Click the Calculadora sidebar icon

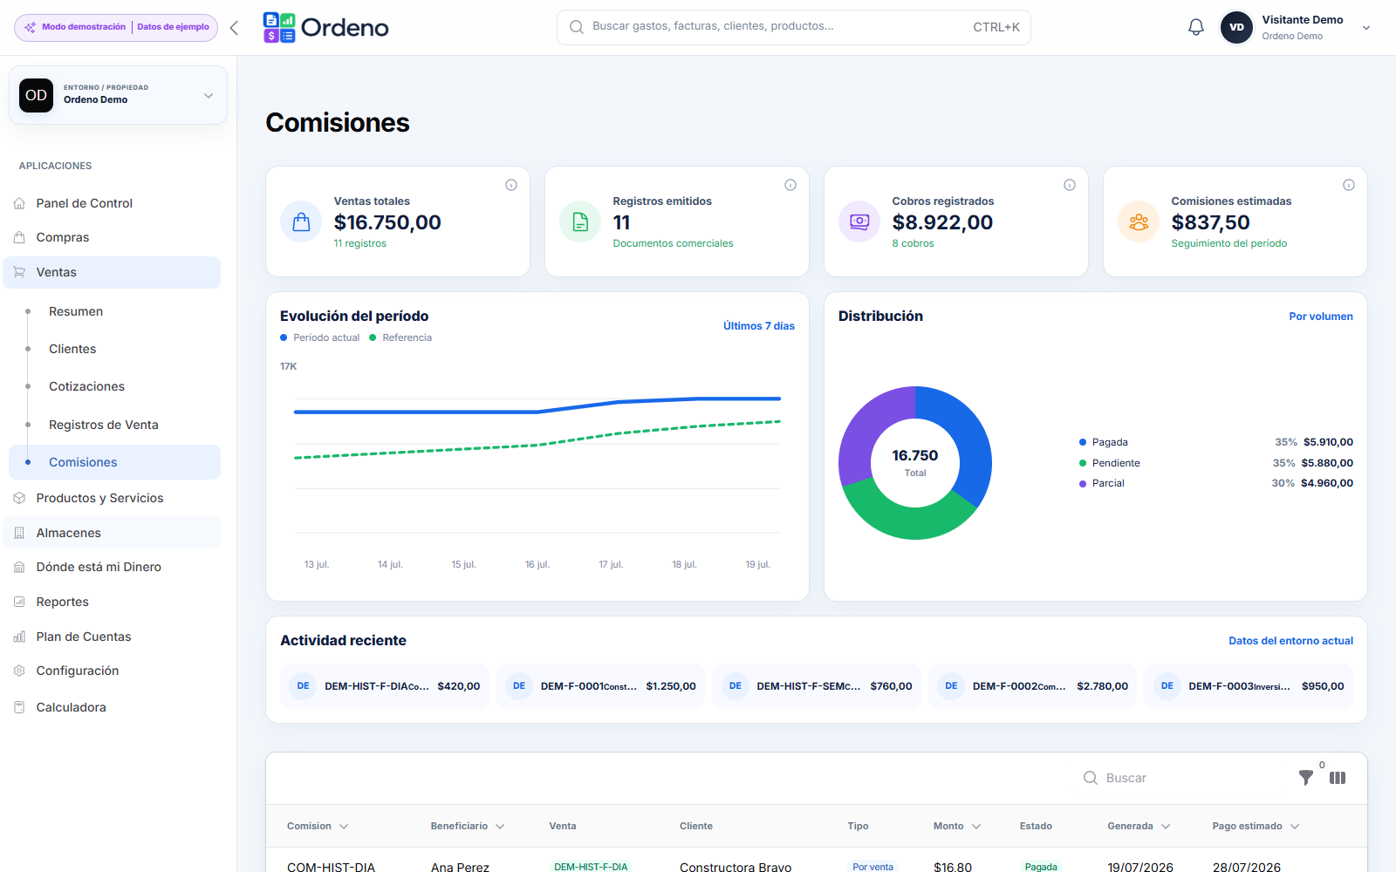(x=19, y=707)
